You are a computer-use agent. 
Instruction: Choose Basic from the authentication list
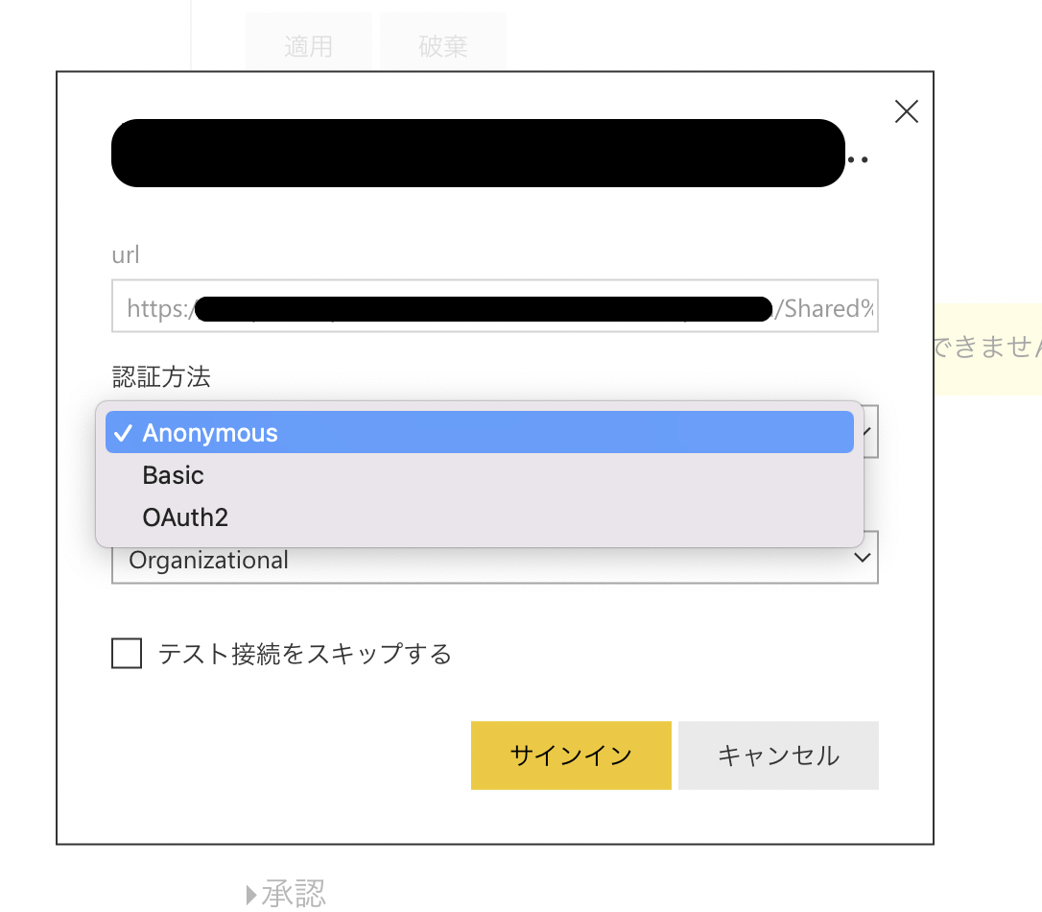[479, 474]
